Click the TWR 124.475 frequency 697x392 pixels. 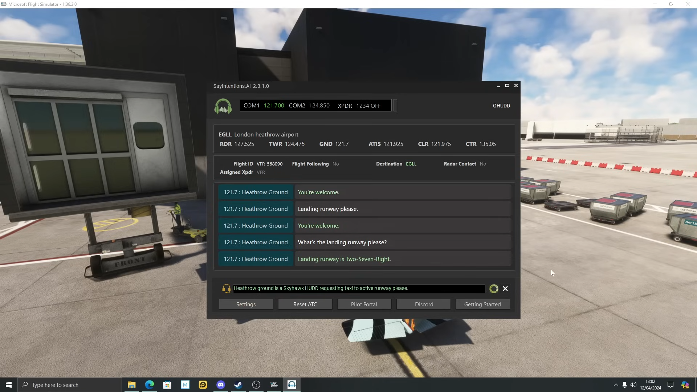[x=287, y=144]
